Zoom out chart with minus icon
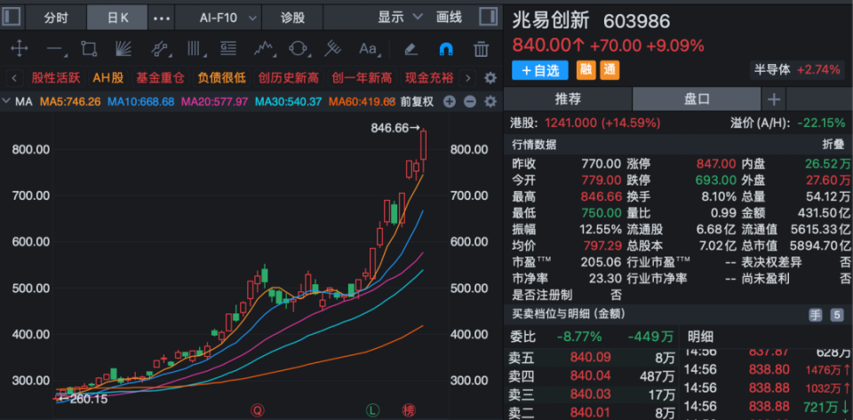 (x=470, y=101)
